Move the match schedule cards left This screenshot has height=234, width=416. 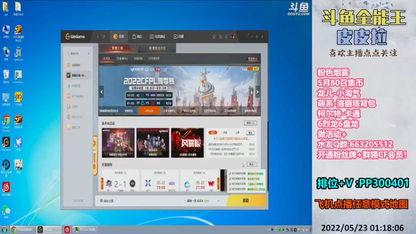(102, 183)
